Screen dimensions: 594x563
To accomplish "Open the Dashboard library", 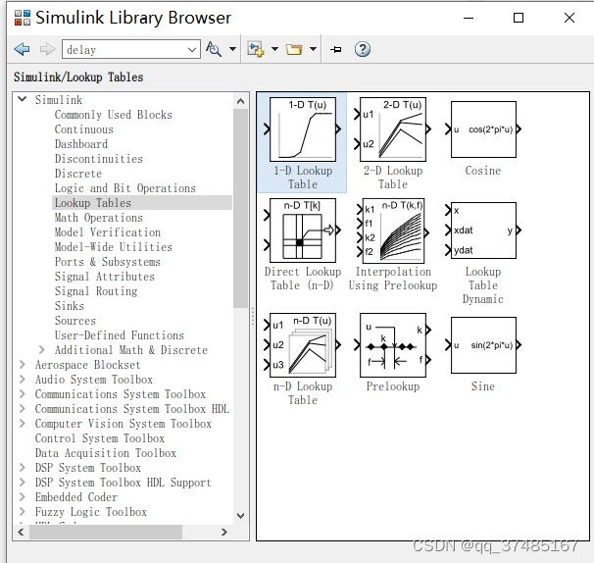I will (x=81, y=144).
